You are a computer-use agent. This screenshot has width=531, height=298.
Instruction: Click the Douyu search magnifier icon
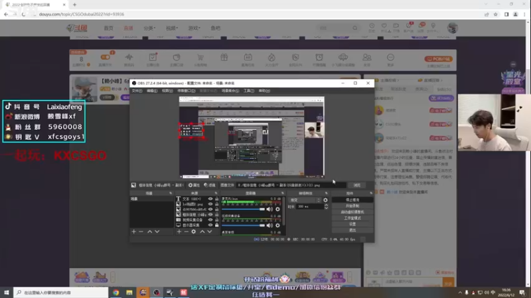355,28
